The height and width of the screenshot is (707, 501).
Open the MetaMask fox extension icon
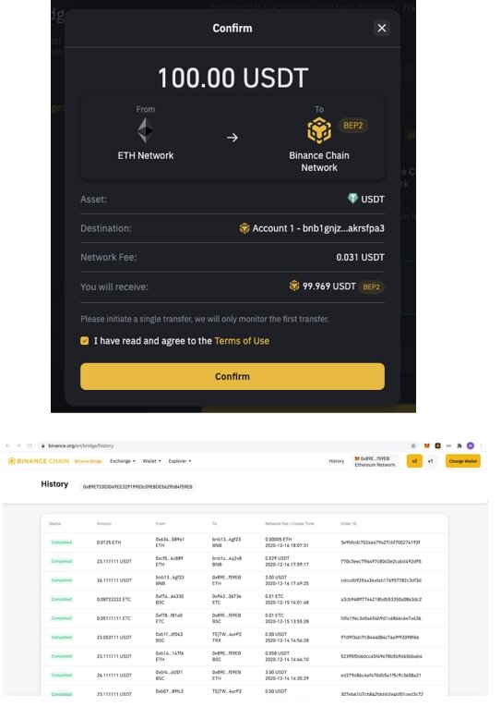coord(427,445)
